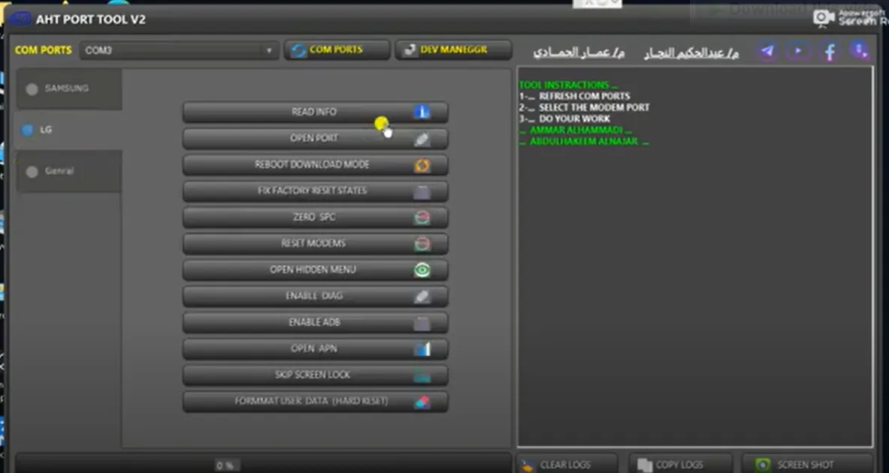
Task: Click the CLEAR LOGS button
Action: point(567,465)
